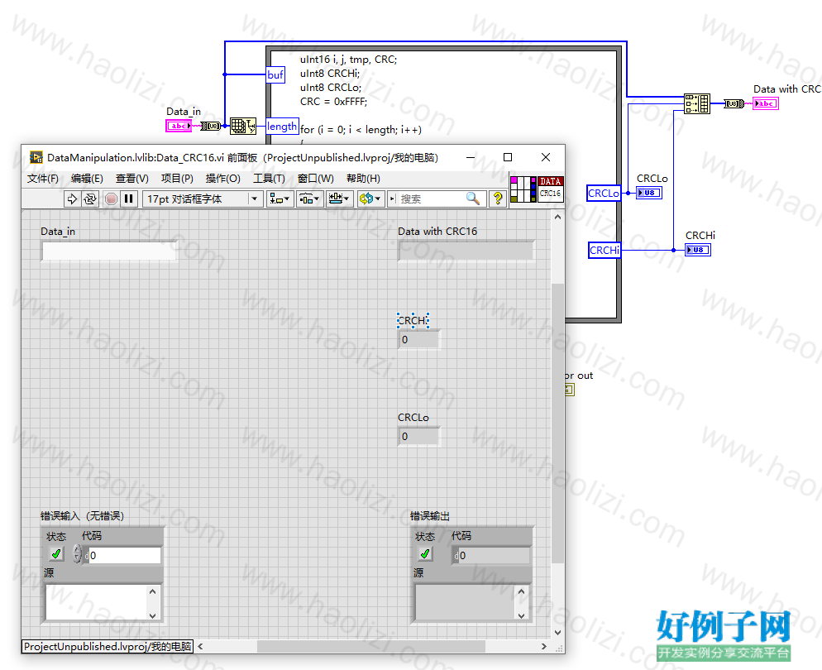The height and width of the screenshot is (670, 822).
Task: Click the front panel vertical scrollbar thumb
Action: click(557, 424)
